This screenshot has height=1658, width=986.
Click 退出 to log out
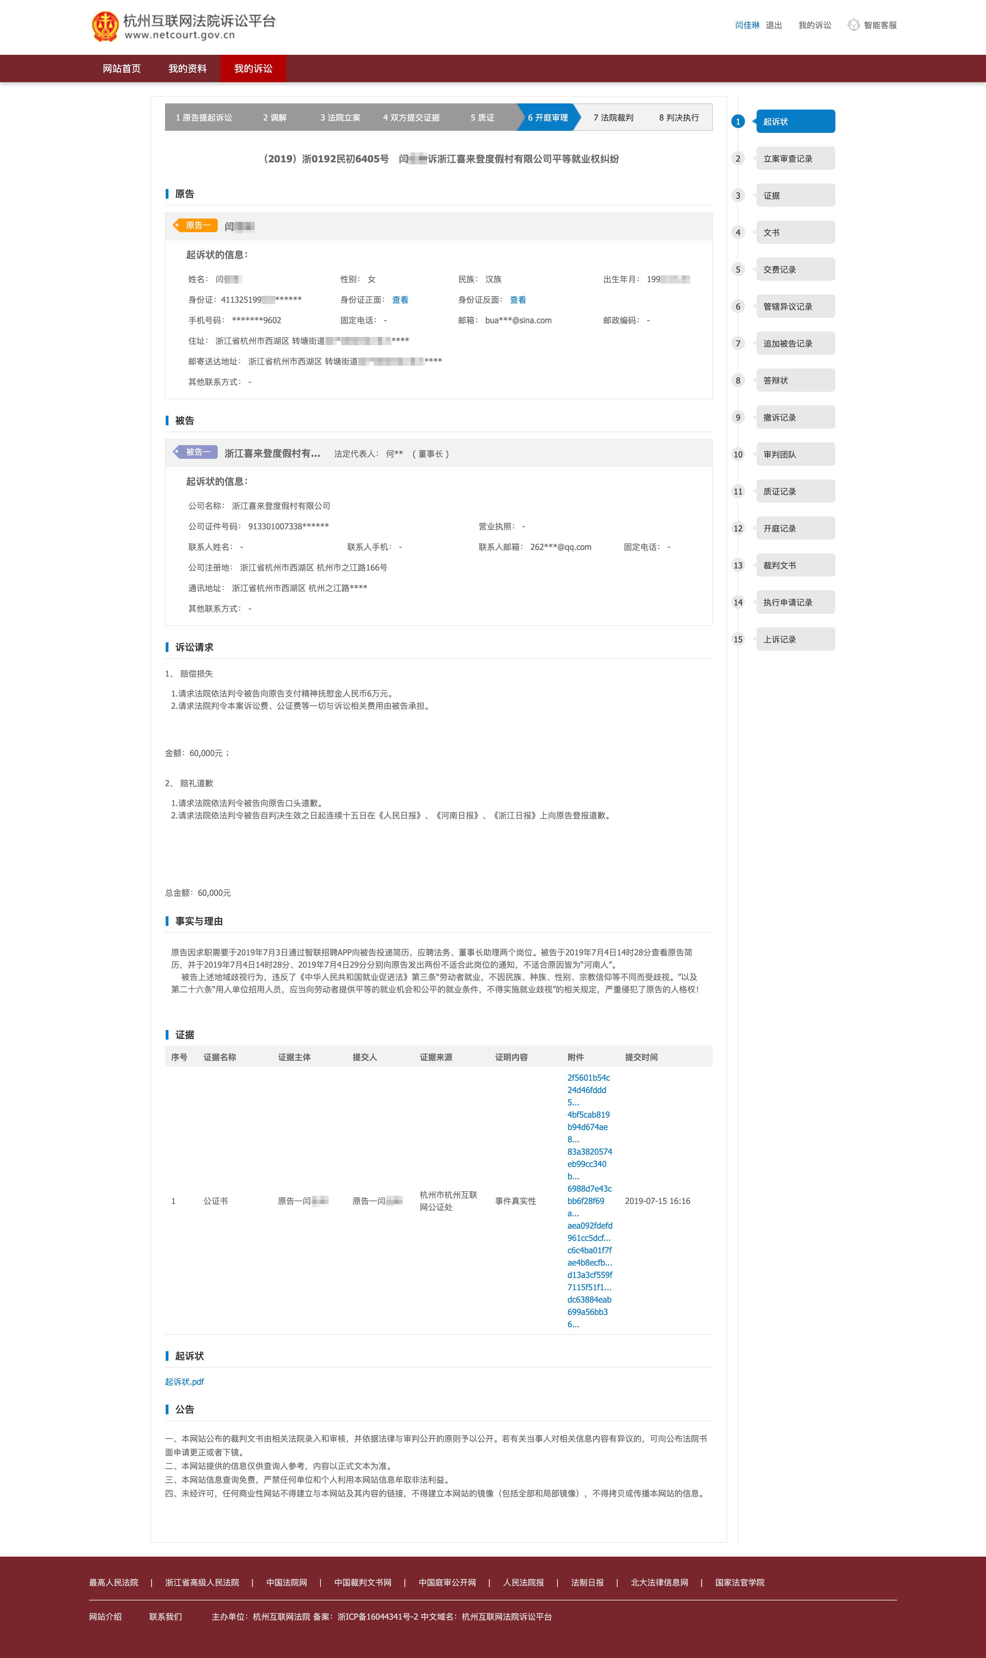773,25
